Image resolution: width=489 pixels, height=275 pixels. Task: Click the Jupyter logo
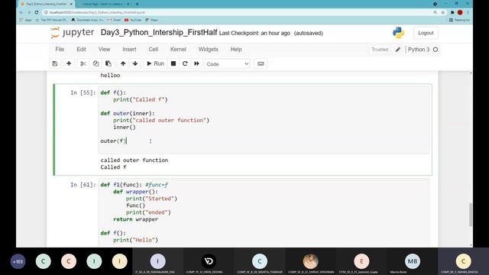[72, 33]
